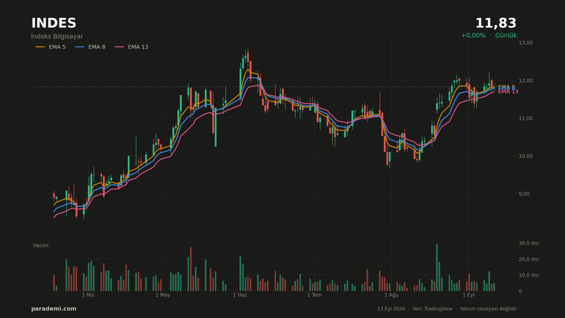Click the 1 Ağu date label
The height and width of the screenshot is (318, 565).
click(x=391, y=295)
